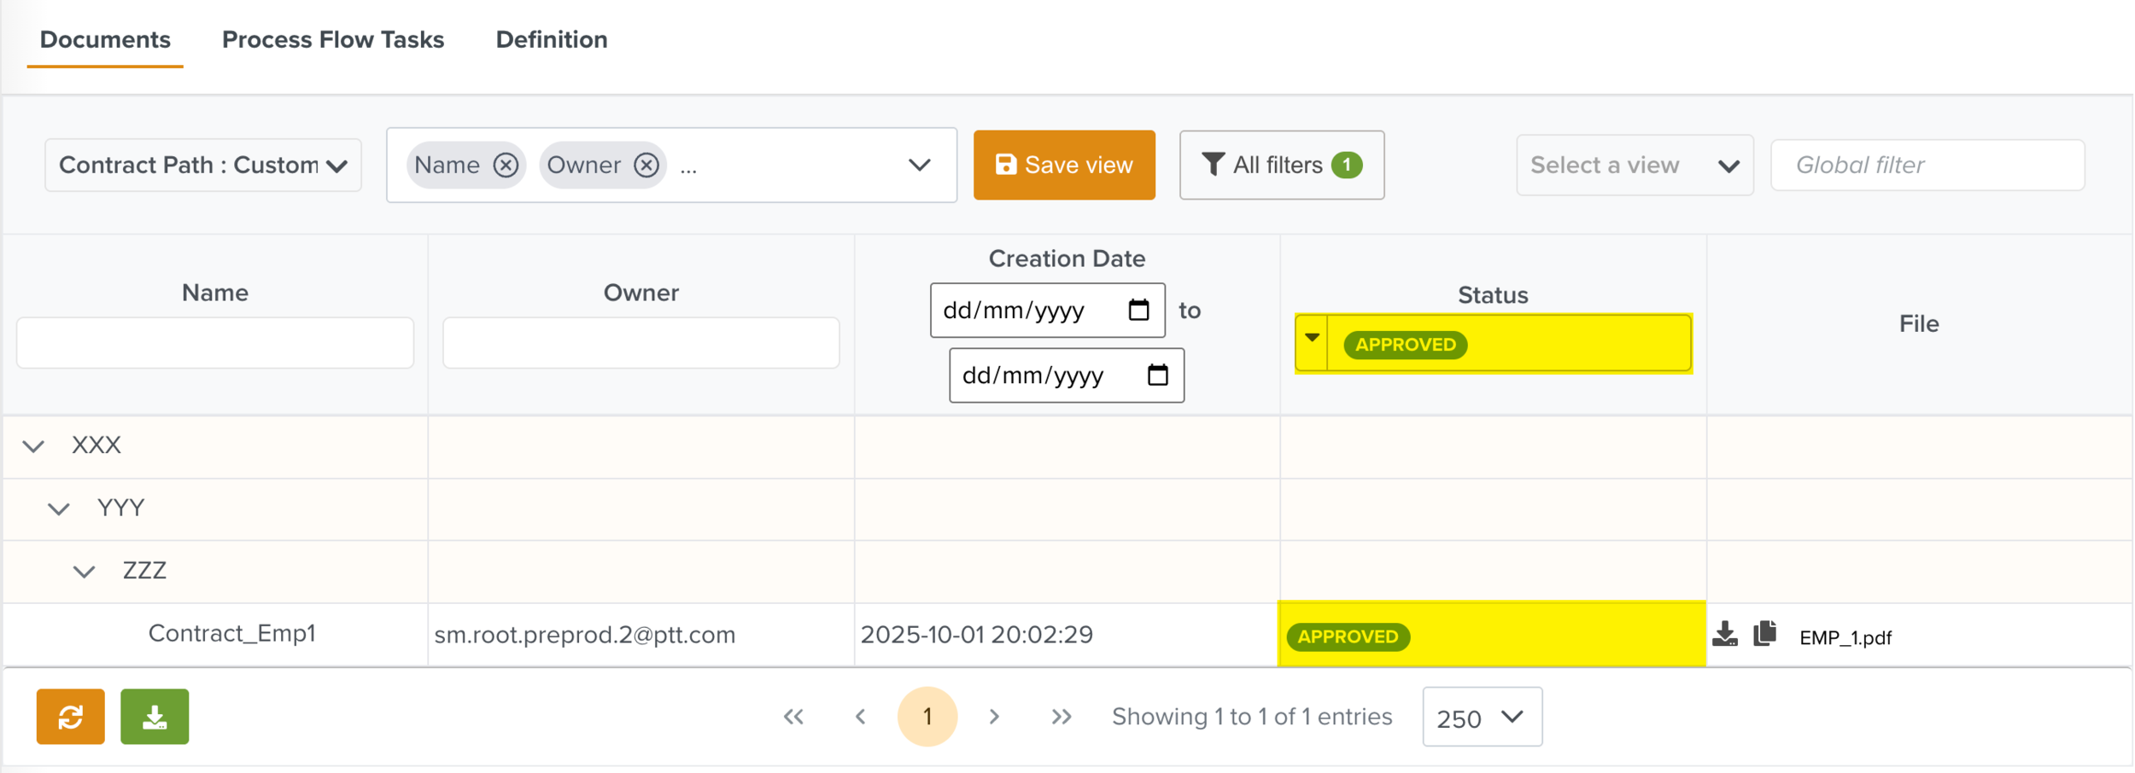Screen dimensions: 2135x773
Task: Go to the first page
Action: point(793,717)
